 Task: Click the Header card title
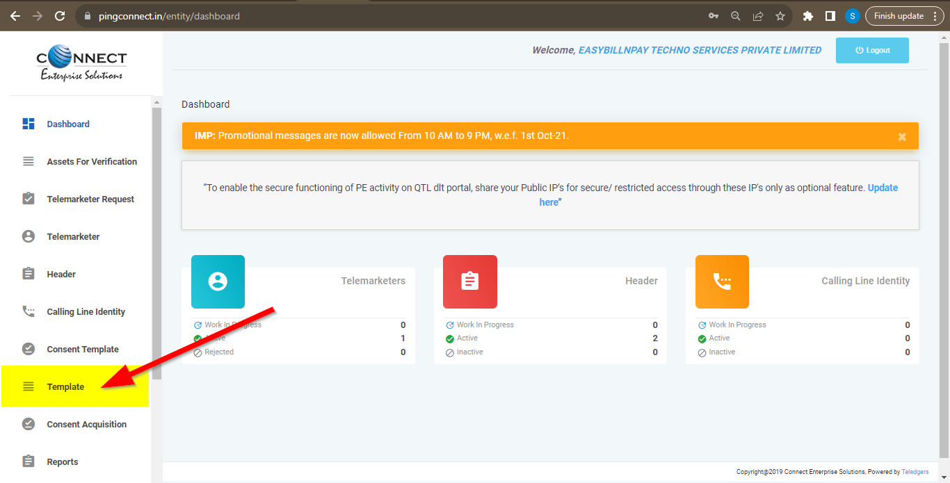[641, 281]
